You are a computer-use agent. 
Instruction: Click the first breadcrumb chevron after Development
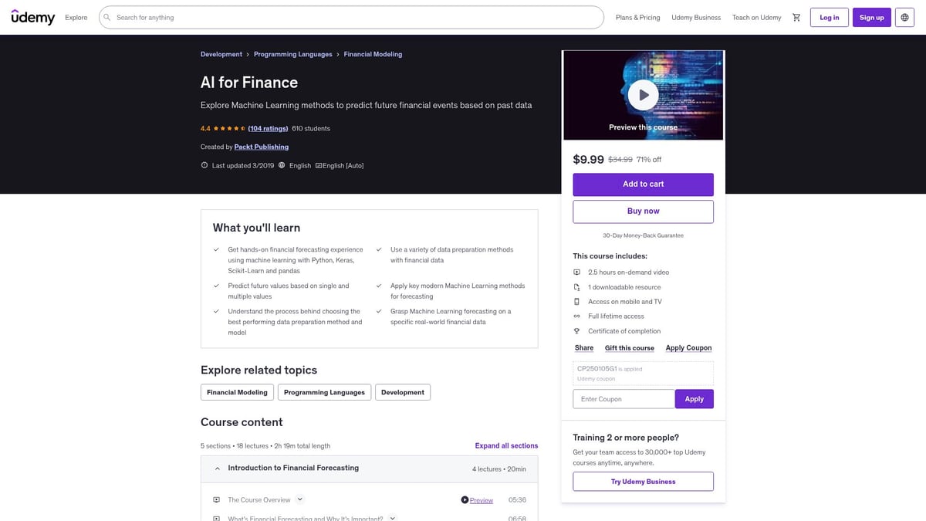click(248, 55)
